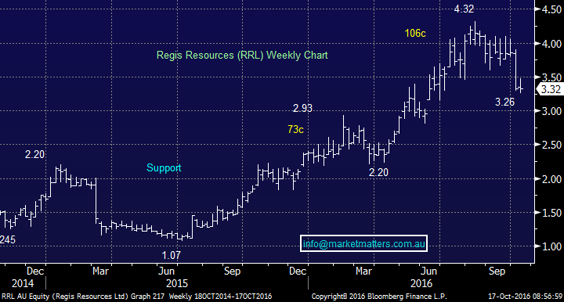
Task: Click the Sep label in 2015
Action: 232,271
